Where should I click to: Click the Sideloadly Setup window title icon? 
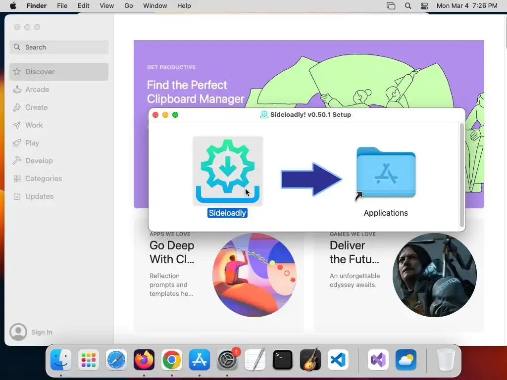pyautogui.click(x=264, y=115)
